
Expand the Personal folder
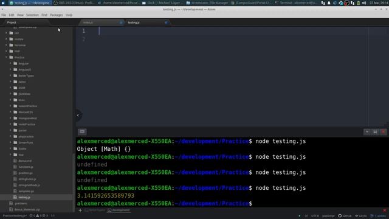point(6,45)
